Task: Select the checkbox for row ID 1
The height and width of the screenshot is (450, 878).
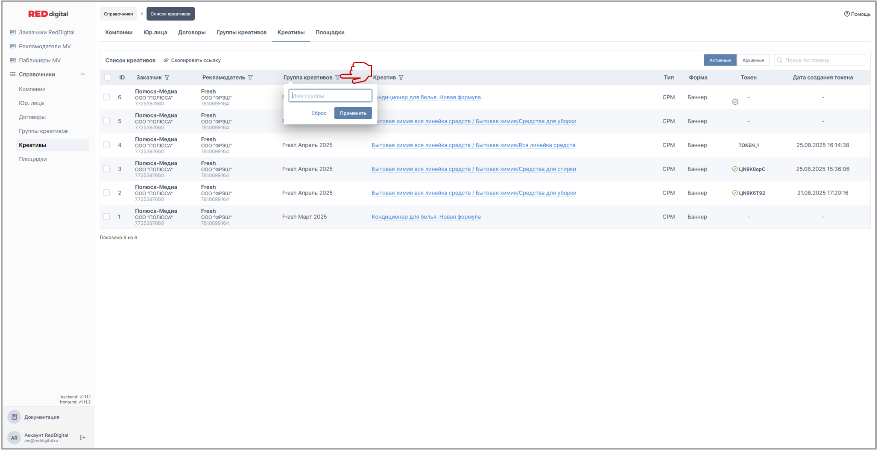Action: (x=106, y=217)
